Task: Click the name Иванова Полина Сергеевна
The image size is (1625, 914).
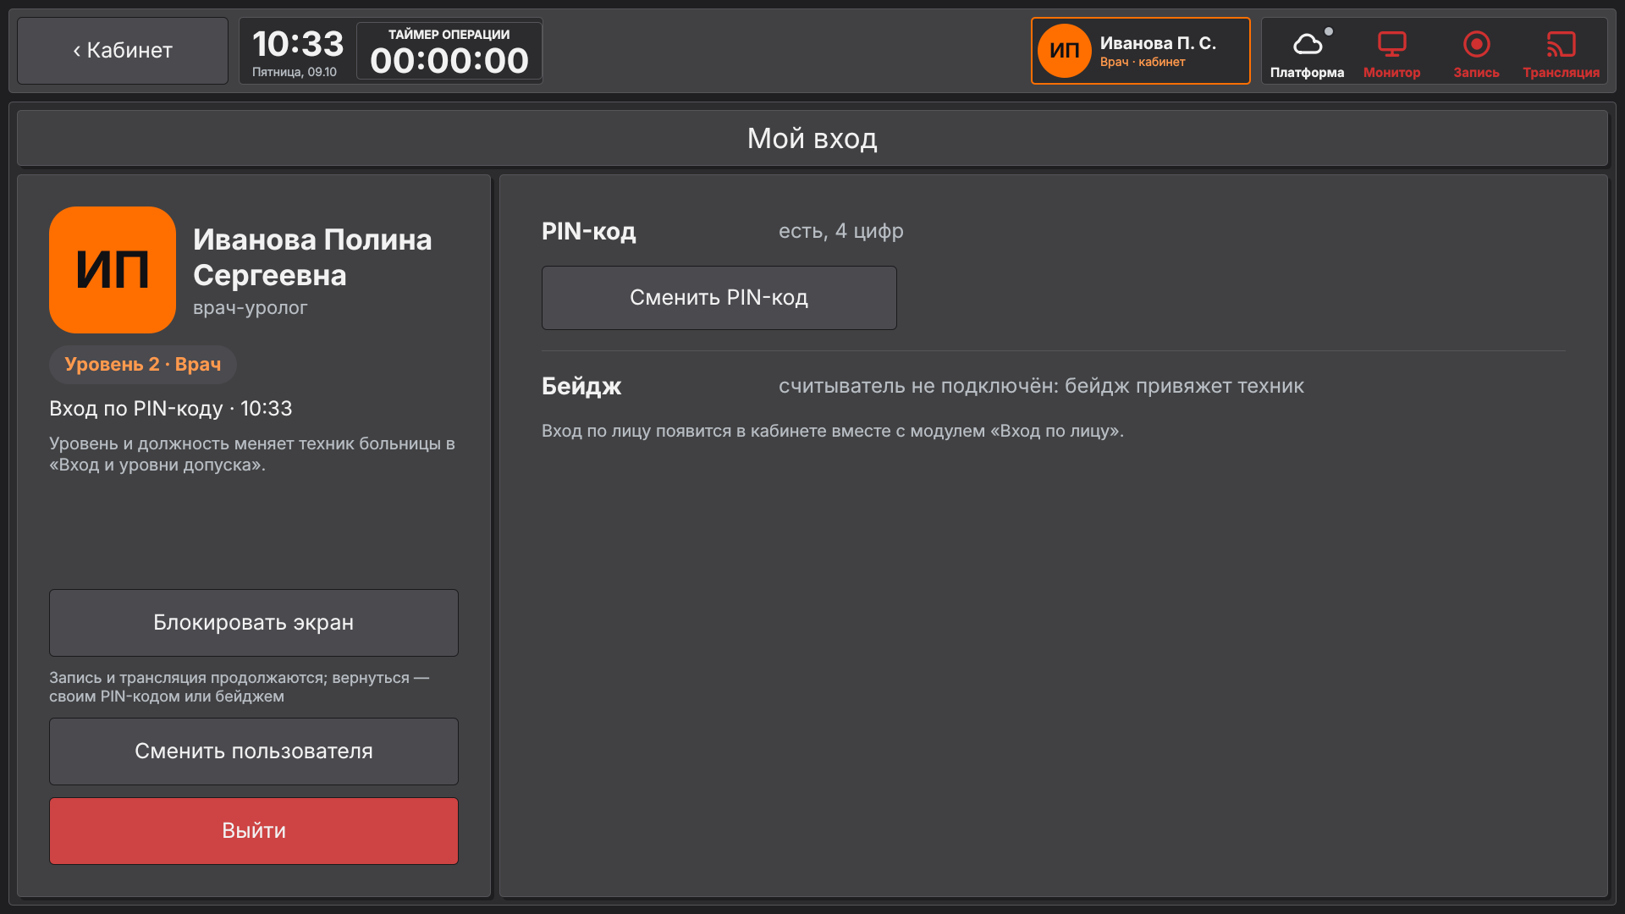Action: (x=312, y=257)
